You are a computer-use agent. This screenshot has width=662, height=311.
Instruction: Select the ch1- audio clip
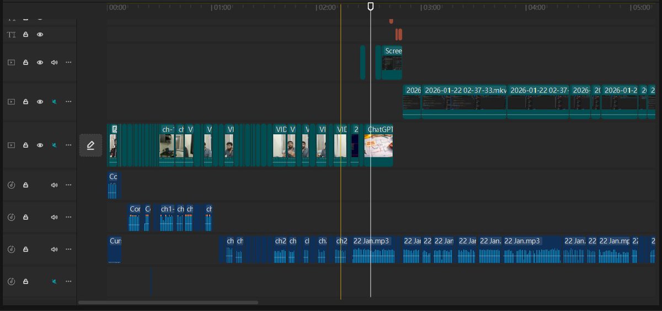(x=167, y=217)
